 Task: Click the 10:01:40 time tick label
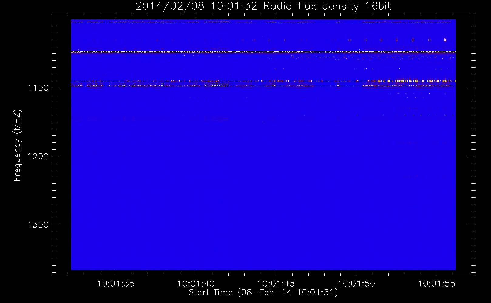[x=196, y=284]
